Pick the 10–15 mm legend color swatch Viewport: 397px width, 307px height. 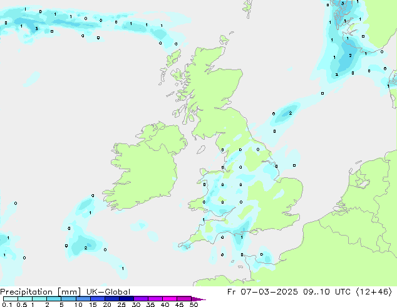click(x=83, y=299)
